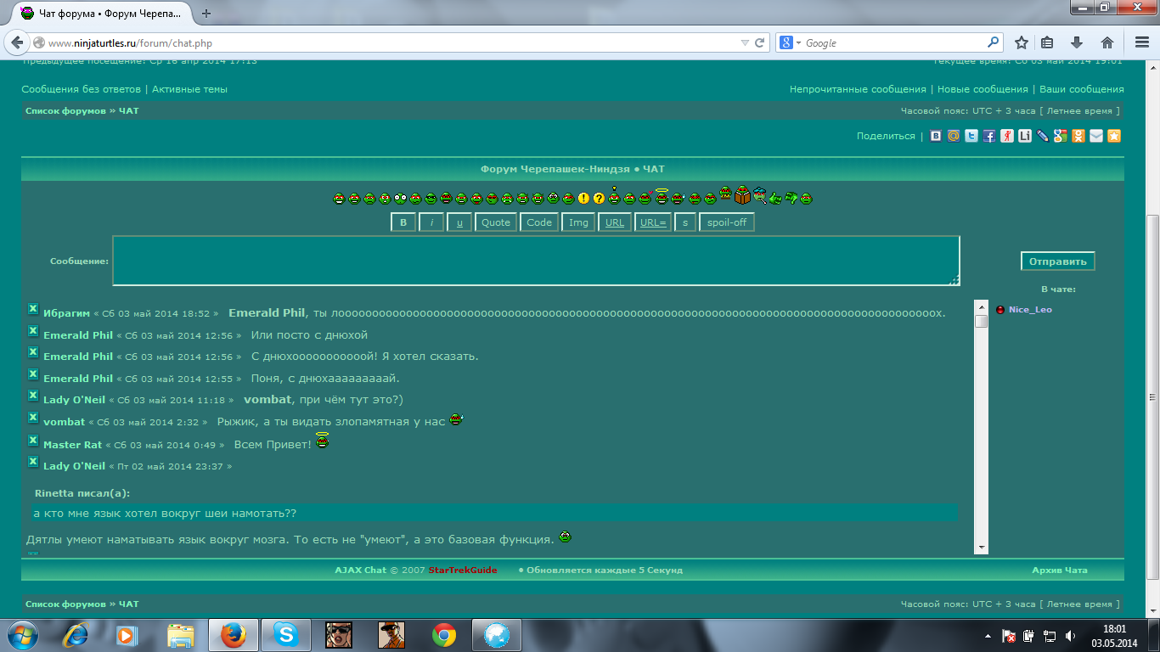This screenshot has height=652, width=1160.
Task: Open Nice_Leo's profile in chat users list
Action: 1030,310
